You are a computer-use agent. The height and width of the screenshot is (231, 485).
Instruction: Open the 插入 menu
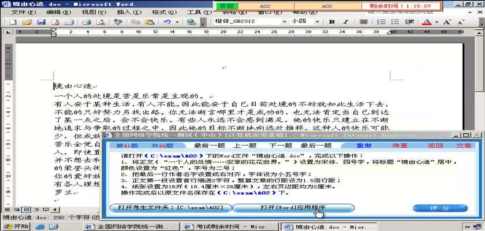[129, 12]
